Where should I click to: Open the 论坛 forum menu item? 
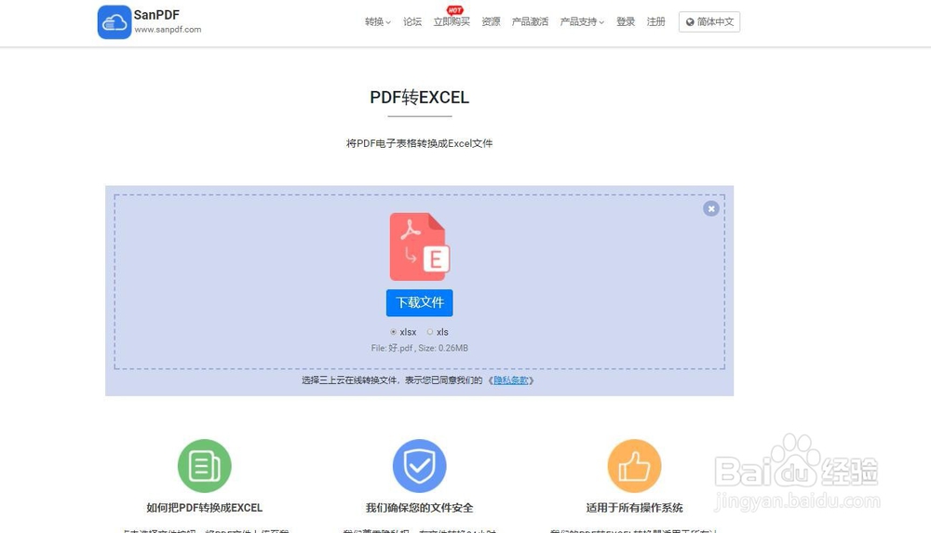tap(412, 22)
